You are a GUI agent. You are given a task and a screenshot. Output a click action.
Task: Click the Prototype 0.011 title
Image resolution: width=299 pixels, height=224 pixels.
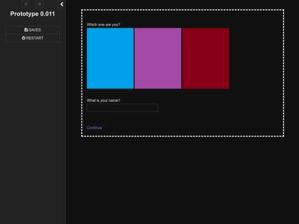coord(33,14)
